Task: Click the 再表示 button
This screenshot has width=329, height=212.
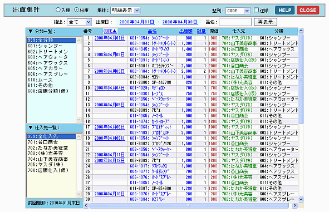Action: pyautogui.click(x=266, y=22)
